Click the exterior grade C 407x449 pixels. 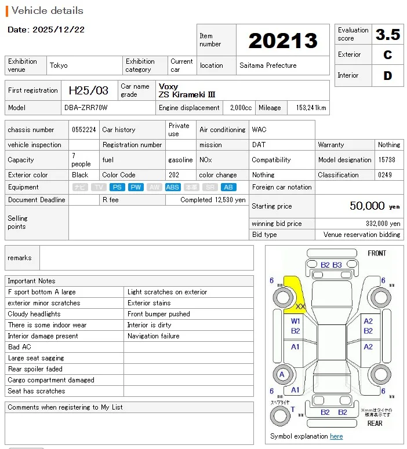tap(388, 54)
